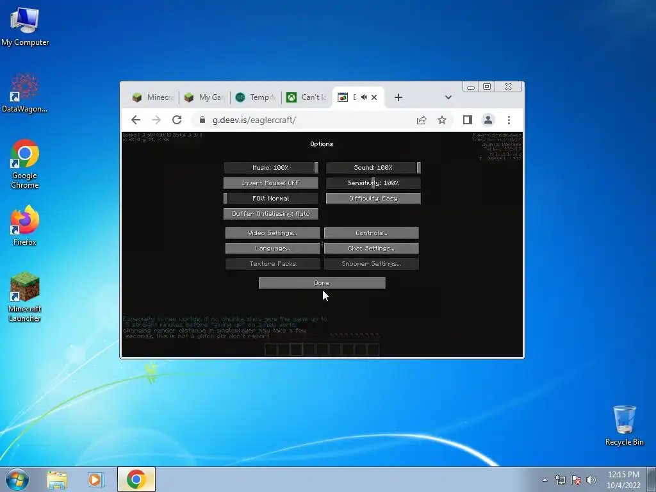This screenshot has width=656, height=492.
Task: Open the Language menu
Action: point(273,249)
